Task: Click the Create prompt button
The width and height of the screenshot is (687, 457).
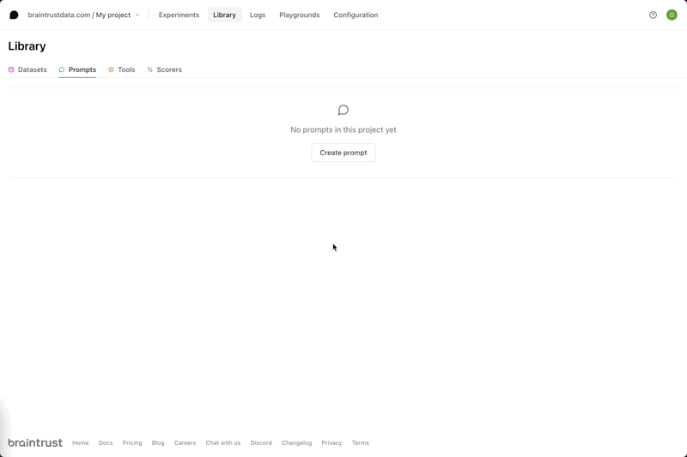Action: click(x=343, y=153)
